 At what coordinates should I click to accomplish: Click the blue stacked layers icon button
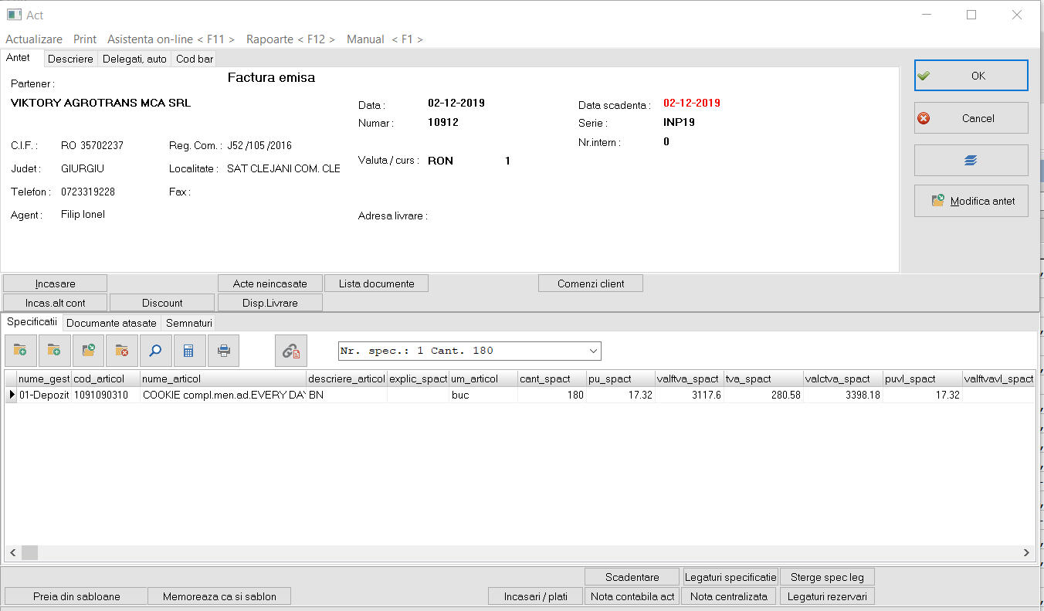[971, 161]
